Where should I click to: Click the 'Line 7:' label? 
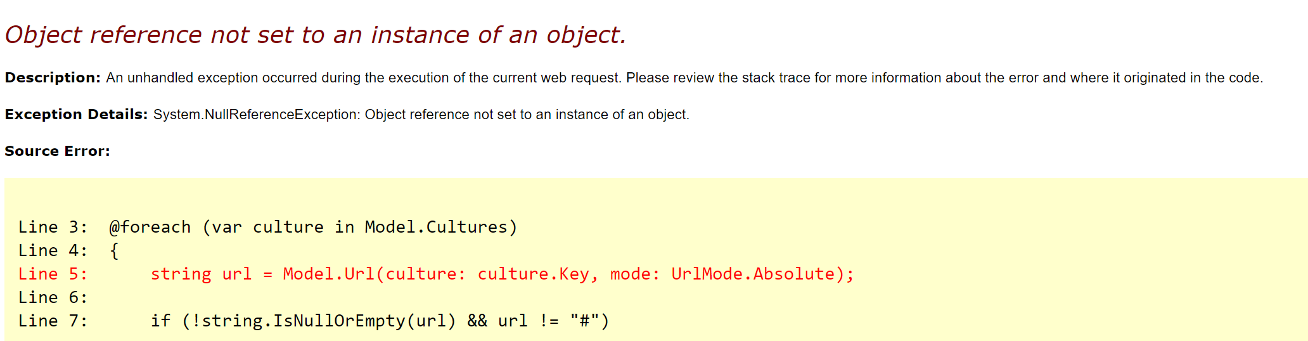coord(53,321)
